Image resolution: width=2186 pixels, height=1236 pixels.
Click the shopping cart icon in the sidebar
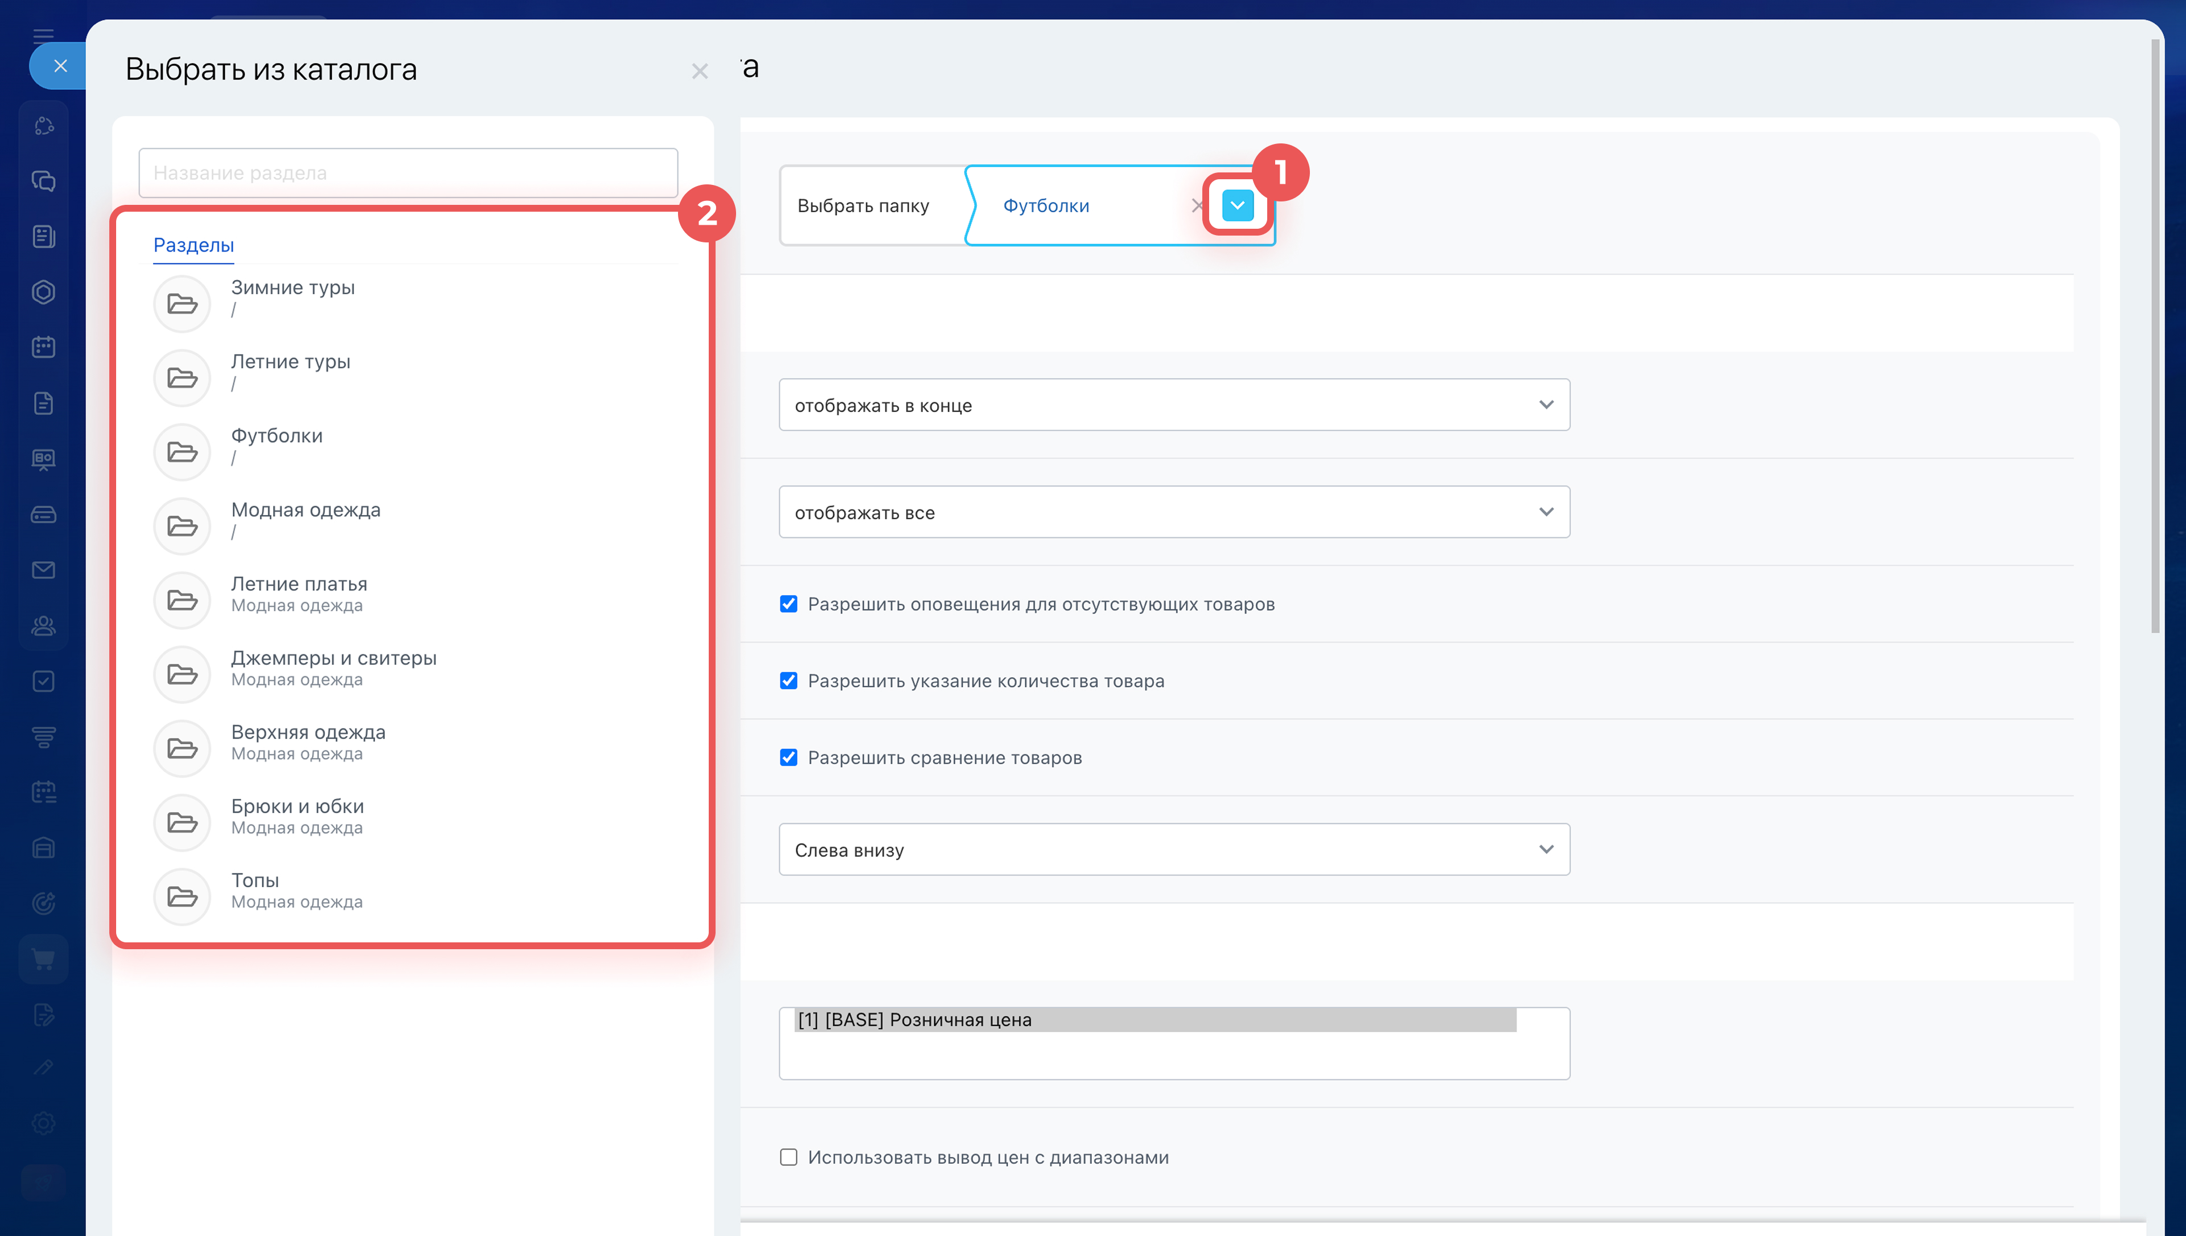[43, 959]
